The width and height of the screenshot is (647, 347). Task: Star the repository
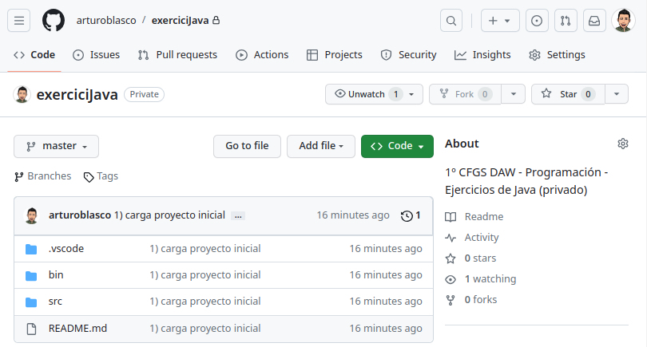568,94
